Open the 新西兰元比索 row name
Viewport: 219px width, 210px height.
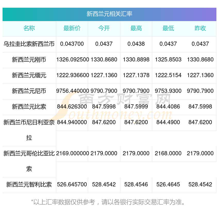29,107
